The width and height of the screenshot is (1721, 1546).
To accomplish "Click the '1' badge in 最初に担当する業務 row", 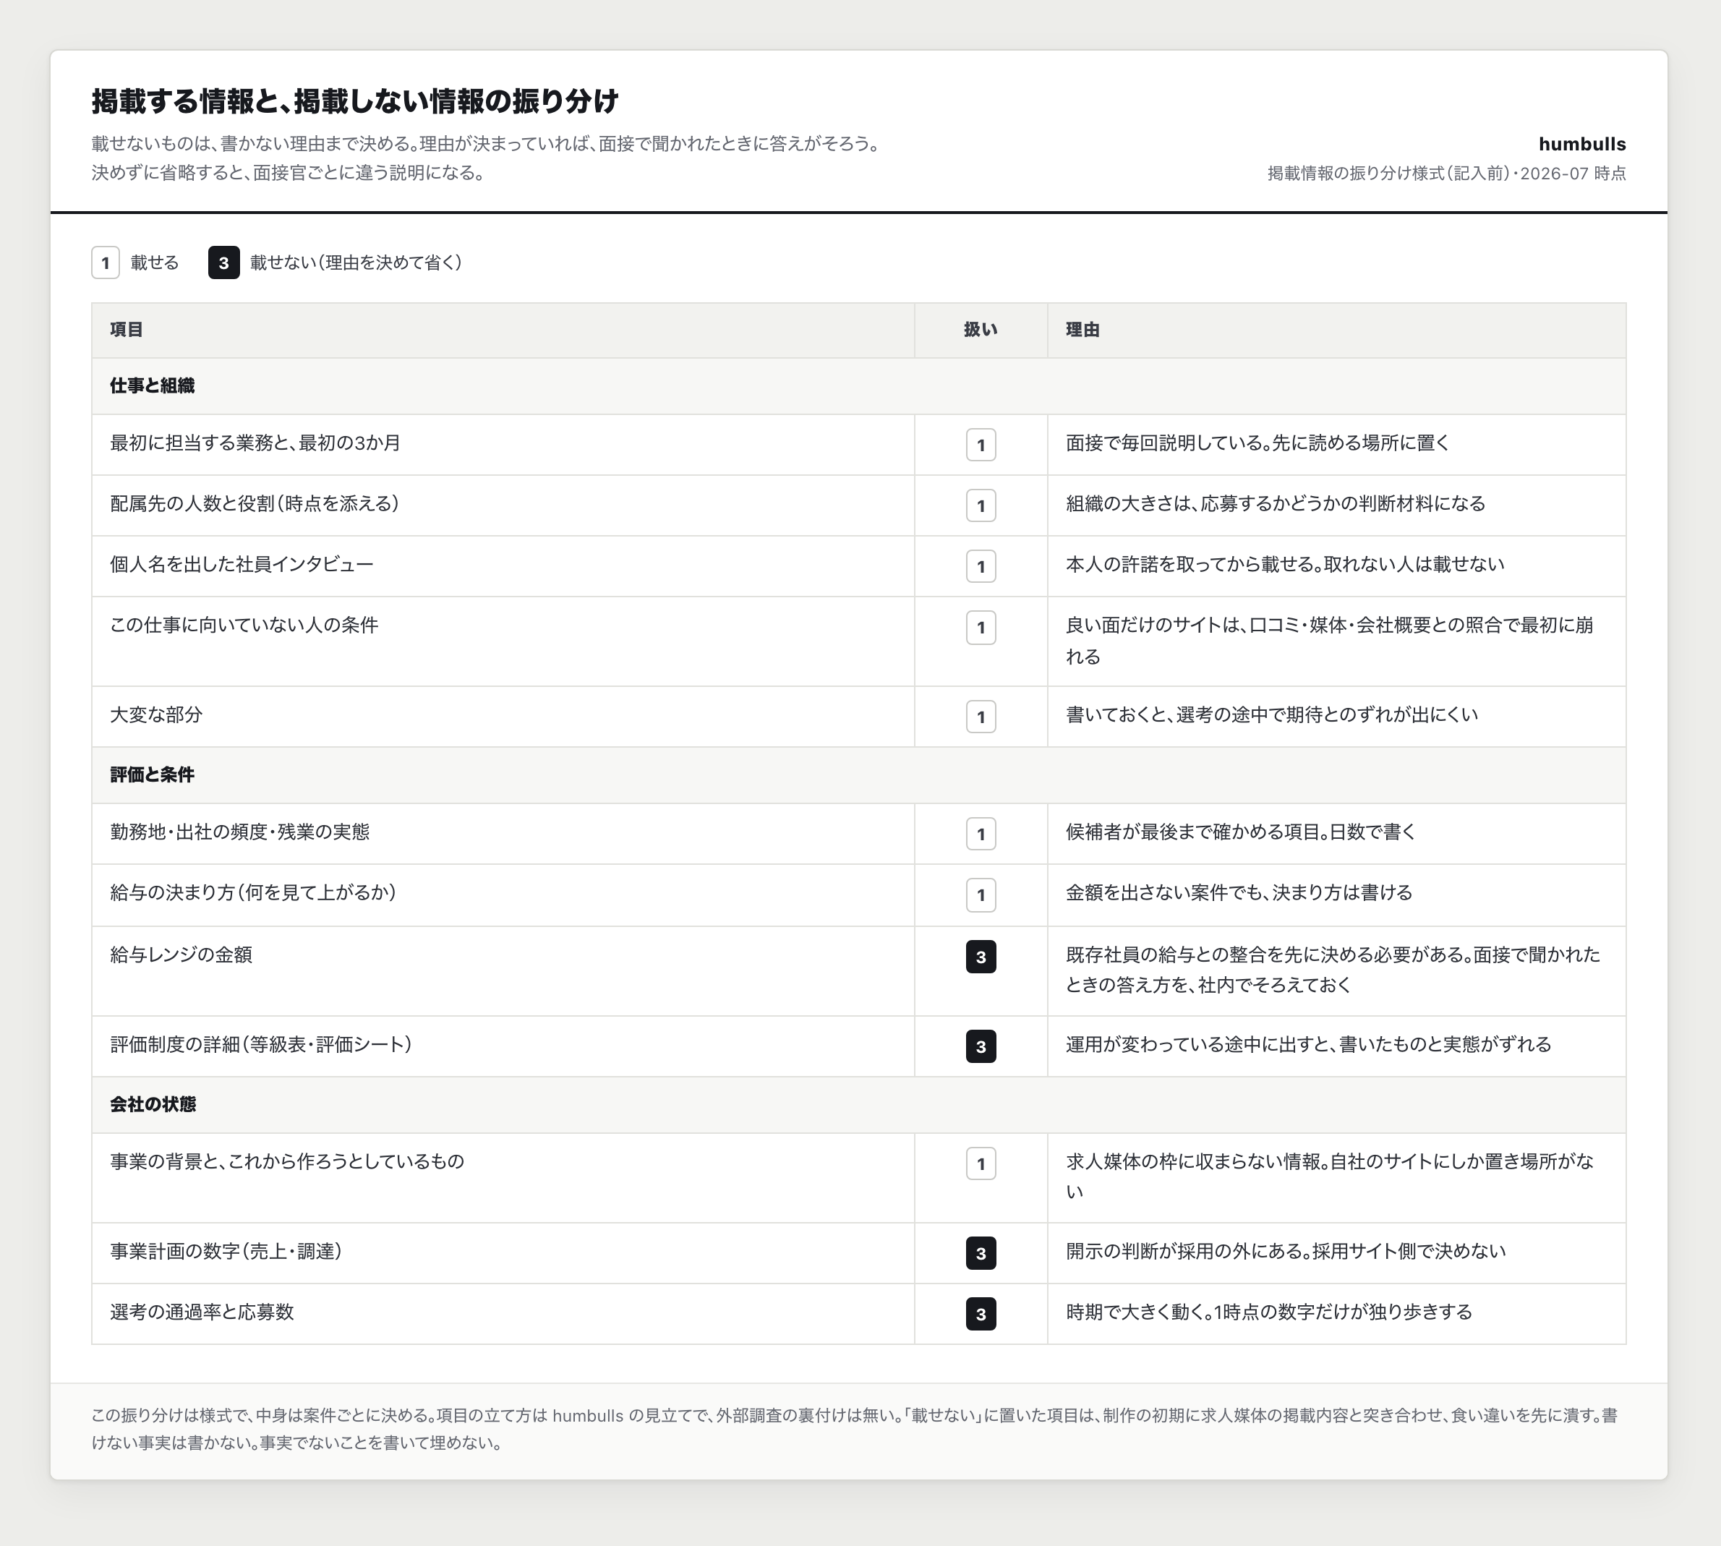I will coord(981,445).
